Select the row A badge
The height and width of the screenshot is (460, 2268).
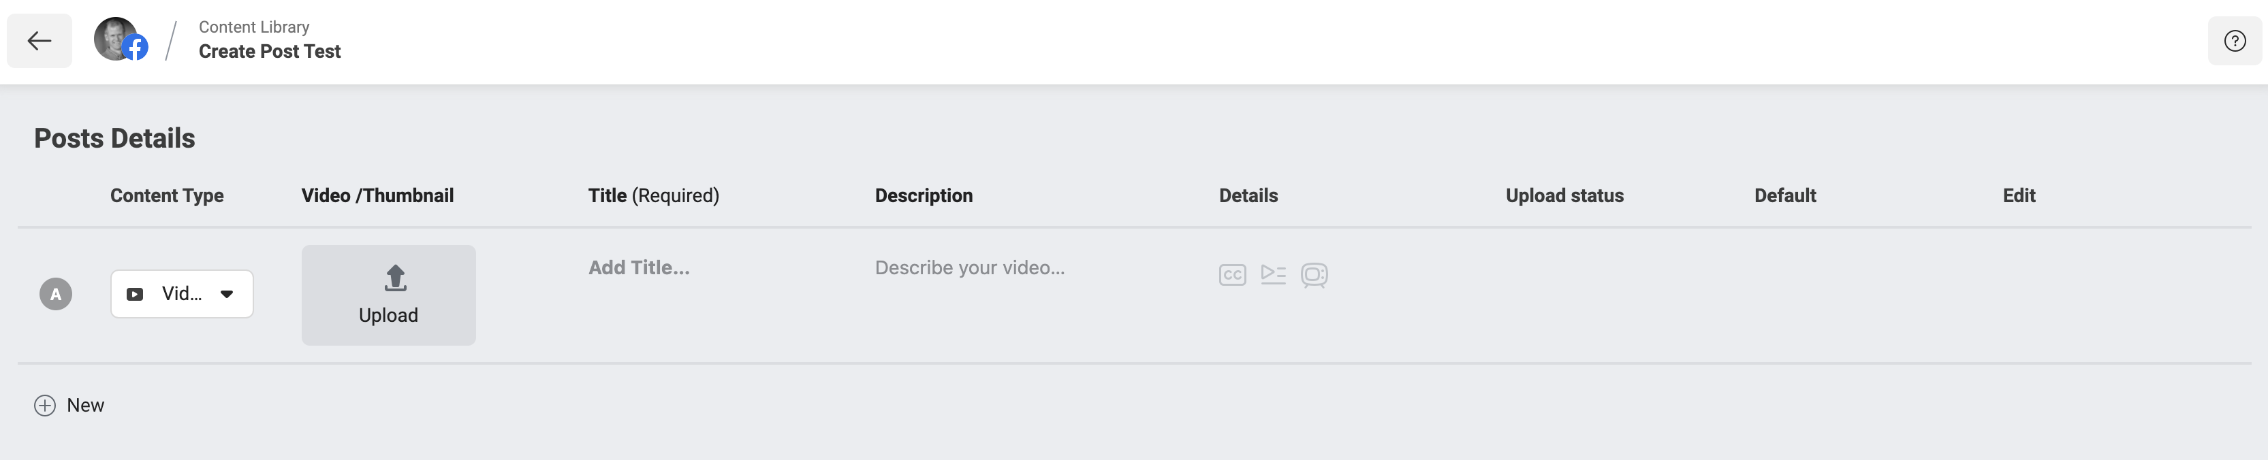[55, 294]
